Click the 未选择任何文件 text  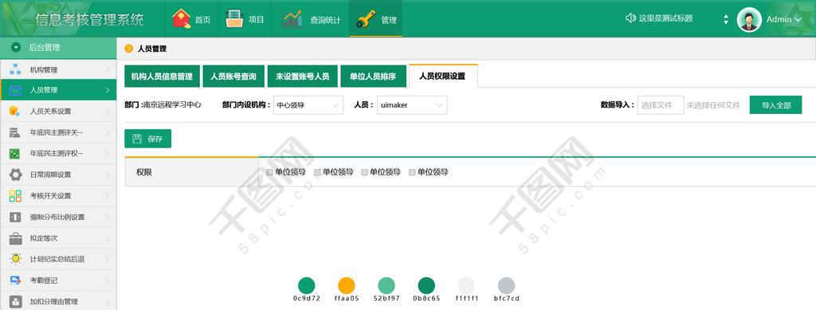pyautogui.click(x=713, y=105)
